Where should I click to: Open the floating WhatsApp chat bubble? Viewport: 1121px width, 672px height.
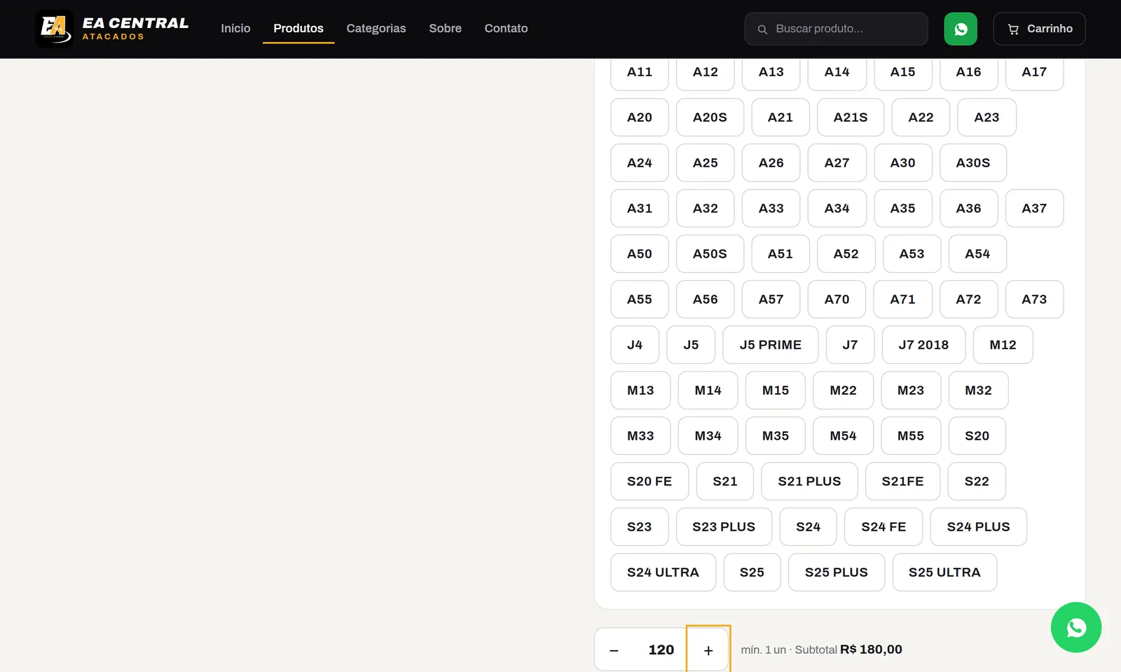coord(1076,627)
